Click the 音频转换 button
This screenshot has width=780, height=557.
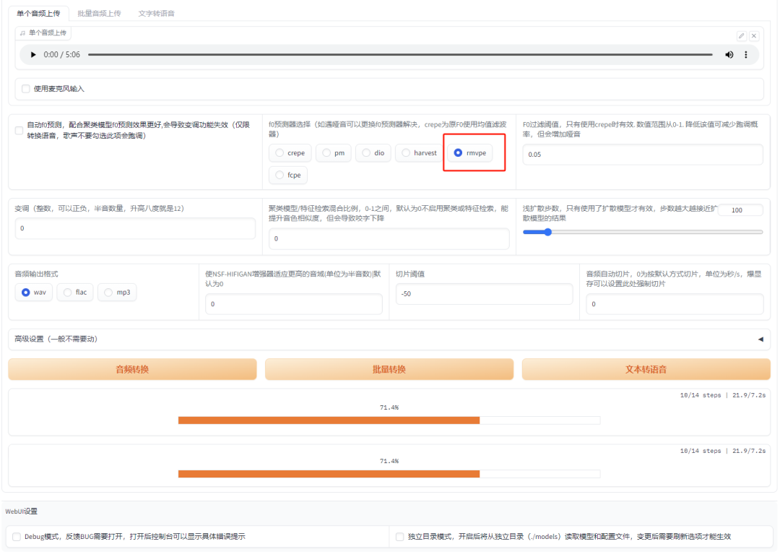[x=132, y=369]
